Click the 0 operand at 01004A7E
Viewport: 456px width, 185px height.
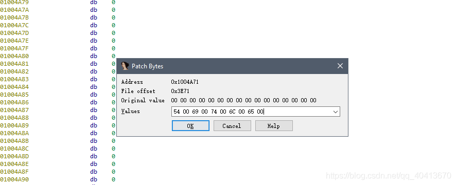click(x=113, y=41)
